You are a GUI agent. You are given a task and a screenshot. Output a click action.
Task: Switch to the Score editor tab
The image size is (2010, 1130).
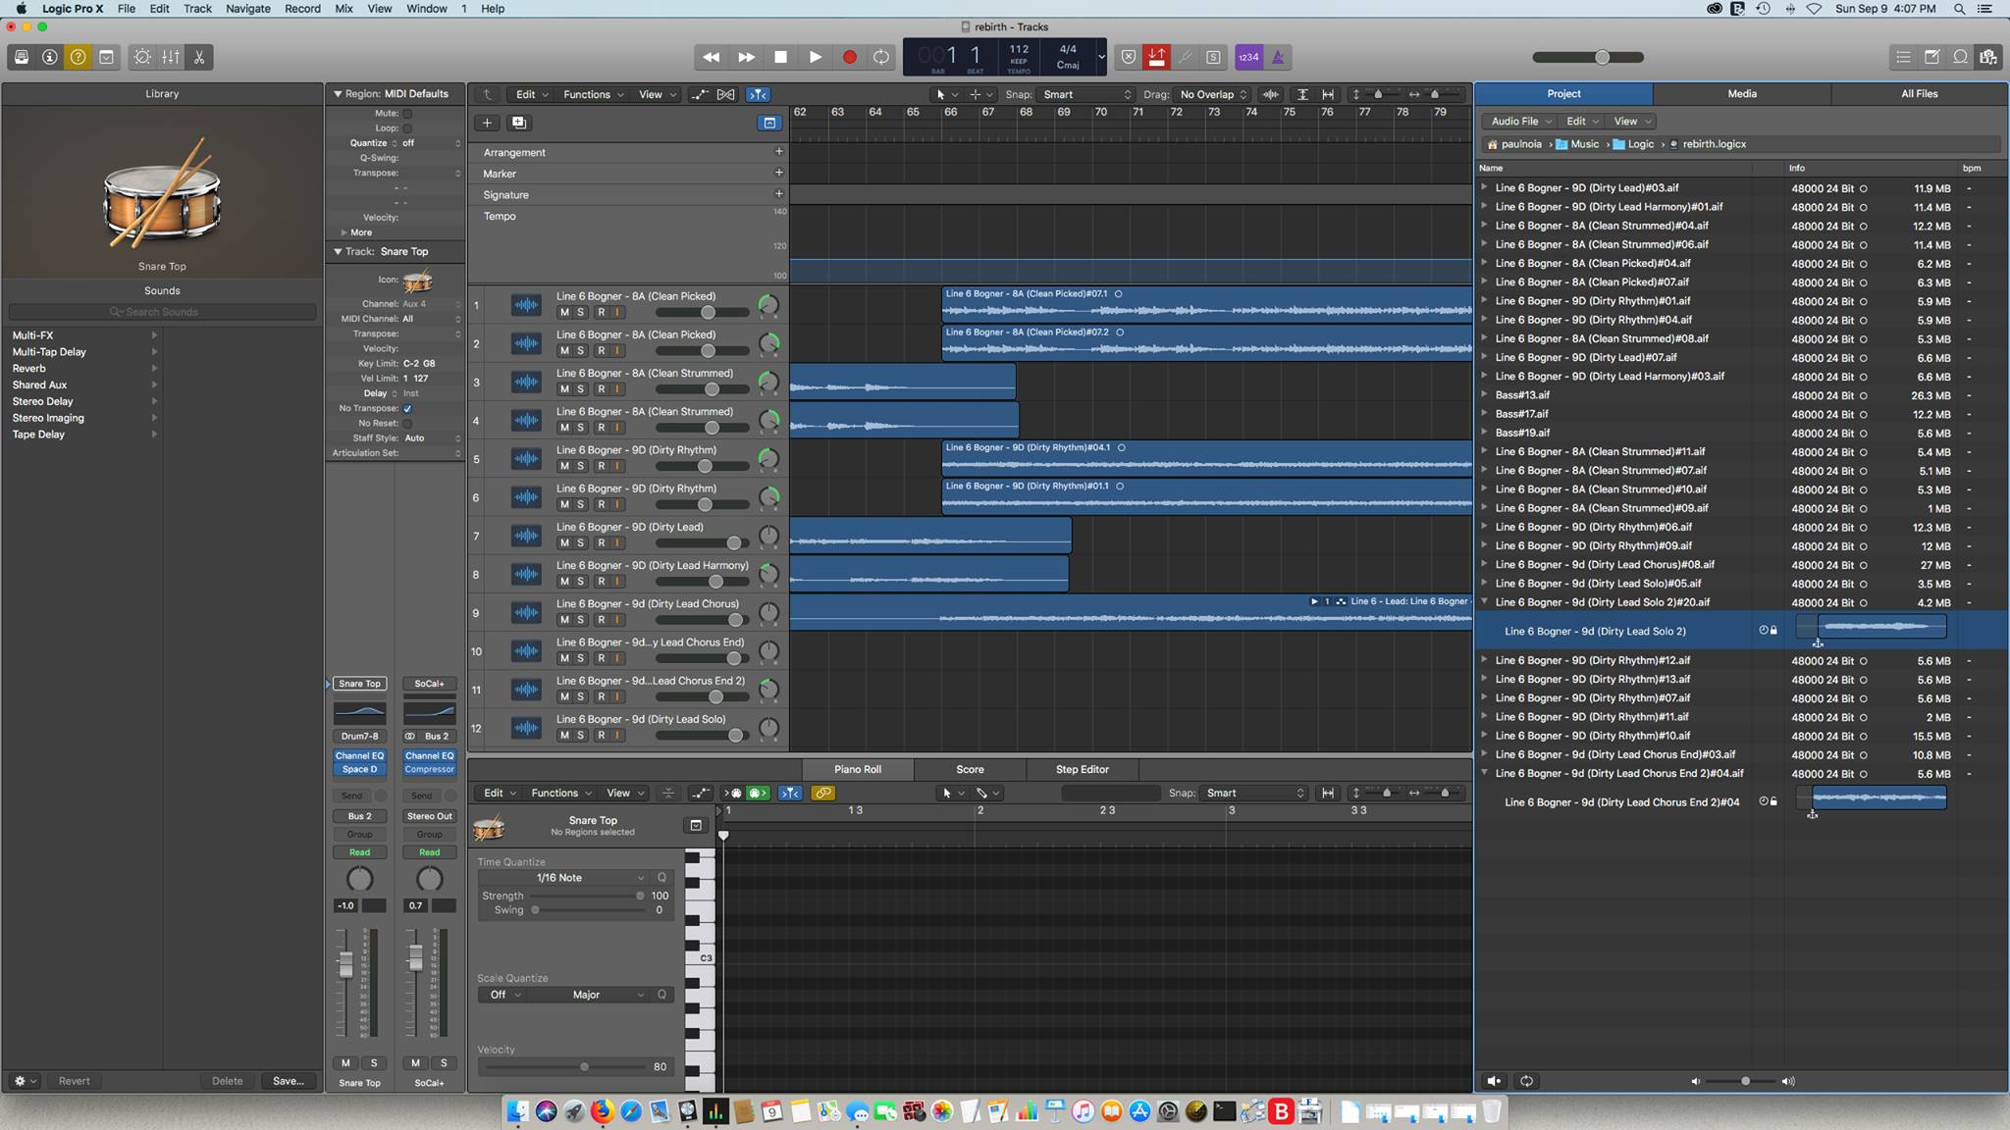pyautogui.click(x=970, y=770)
